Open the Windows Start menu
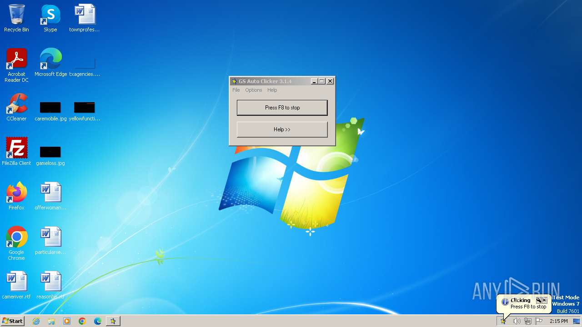 point(12,321)
